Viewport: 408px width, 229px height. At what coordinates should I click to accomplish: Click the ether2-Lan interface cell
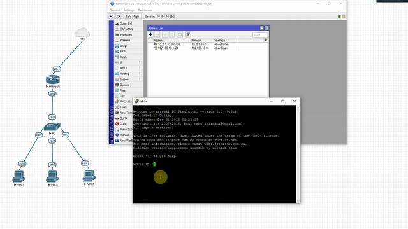[x=221, y=48]
